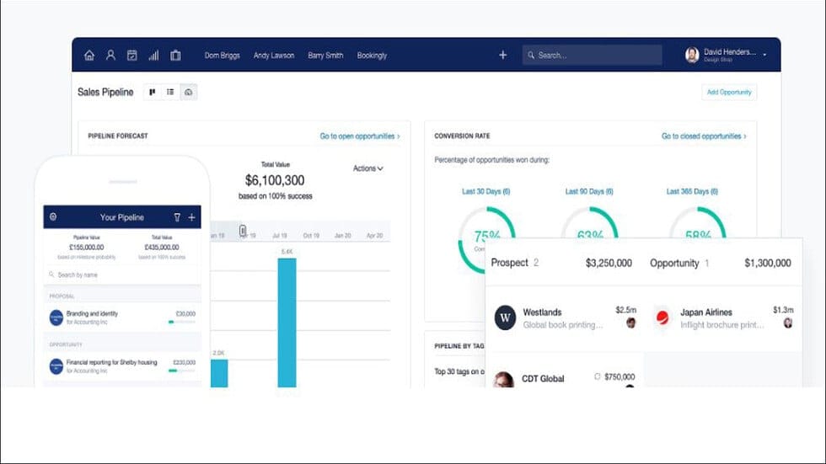The width and height of the screenshot is (826, 464).
Task: Click David Henderson profile avatar
Action: point(692,55)
